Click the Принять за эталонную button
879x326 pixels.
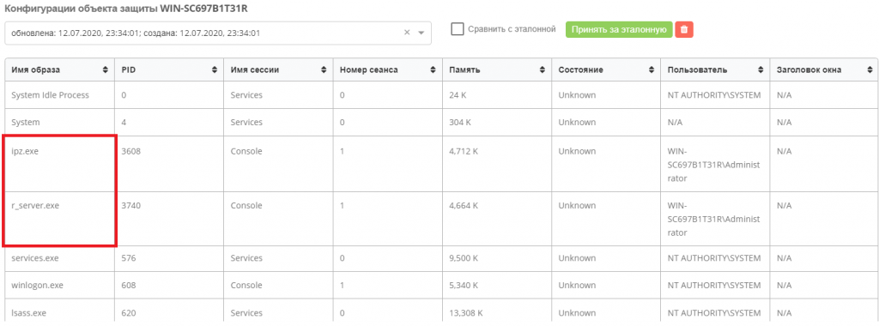pos(619,30)
